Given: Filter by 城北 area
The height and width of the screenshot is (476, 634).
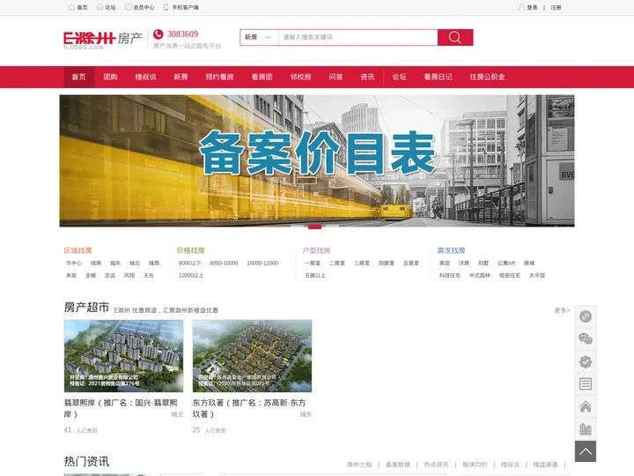Looking at the screenshot, I should tap(135, 263).
